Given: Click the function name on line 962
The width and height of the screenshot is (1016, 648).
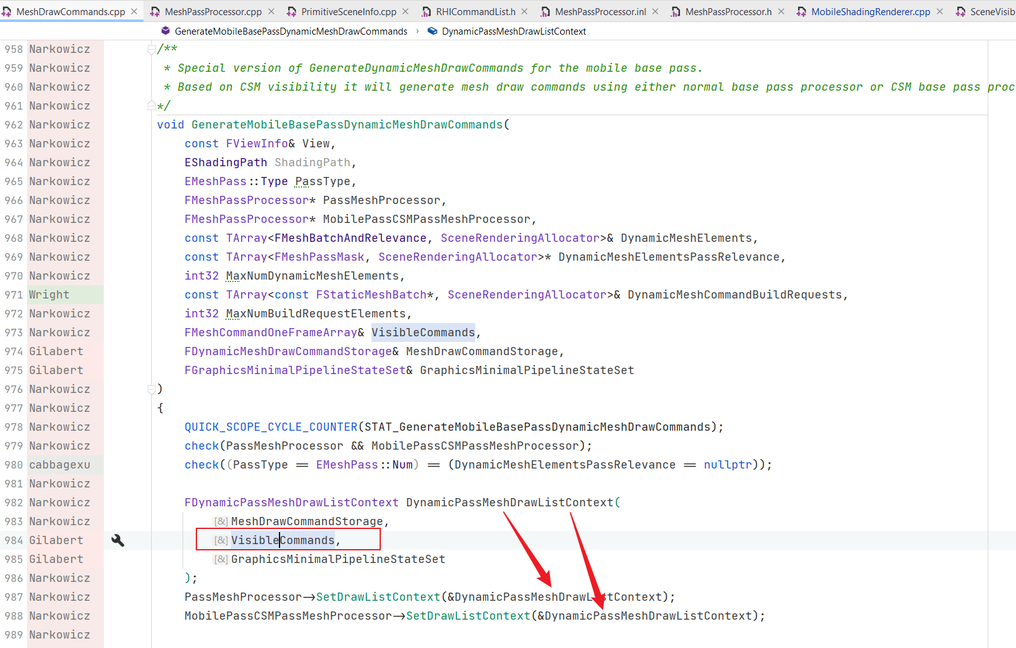Looking at the screenshot, I should coord(347,125).
